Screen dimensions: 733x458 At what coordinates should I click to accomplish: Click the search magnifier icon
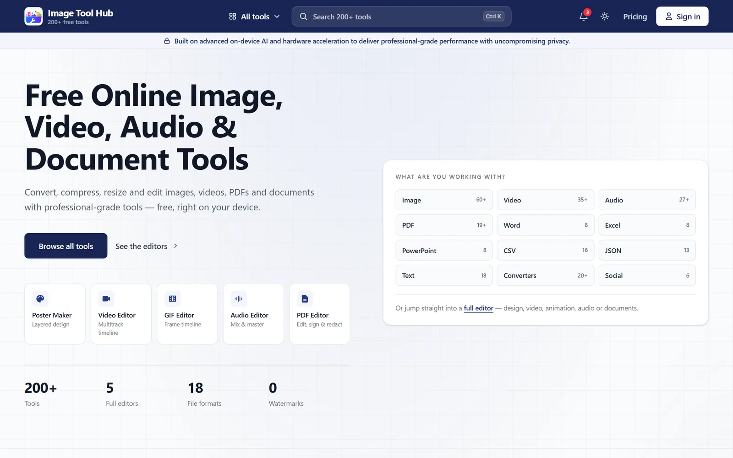[303, 16]
